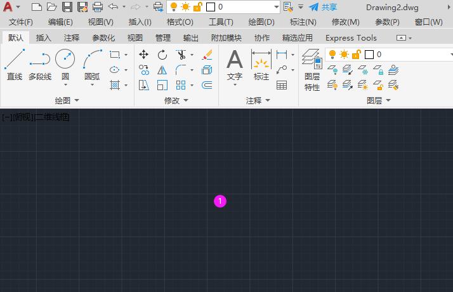Switch to the 参数化 ribbon tab

103,37
